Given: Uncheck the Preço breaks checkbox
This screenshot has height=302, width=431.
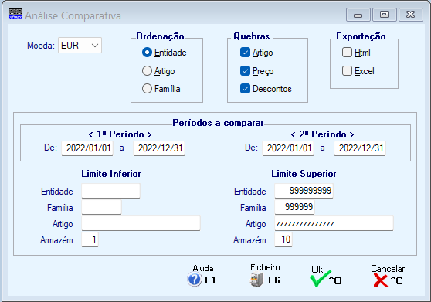Looking at the screenshot, I should [245, 71].
